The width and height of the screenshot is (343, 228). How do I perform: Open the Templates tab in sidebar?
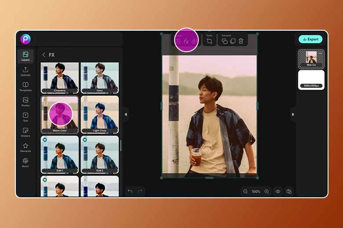[26, 86]
